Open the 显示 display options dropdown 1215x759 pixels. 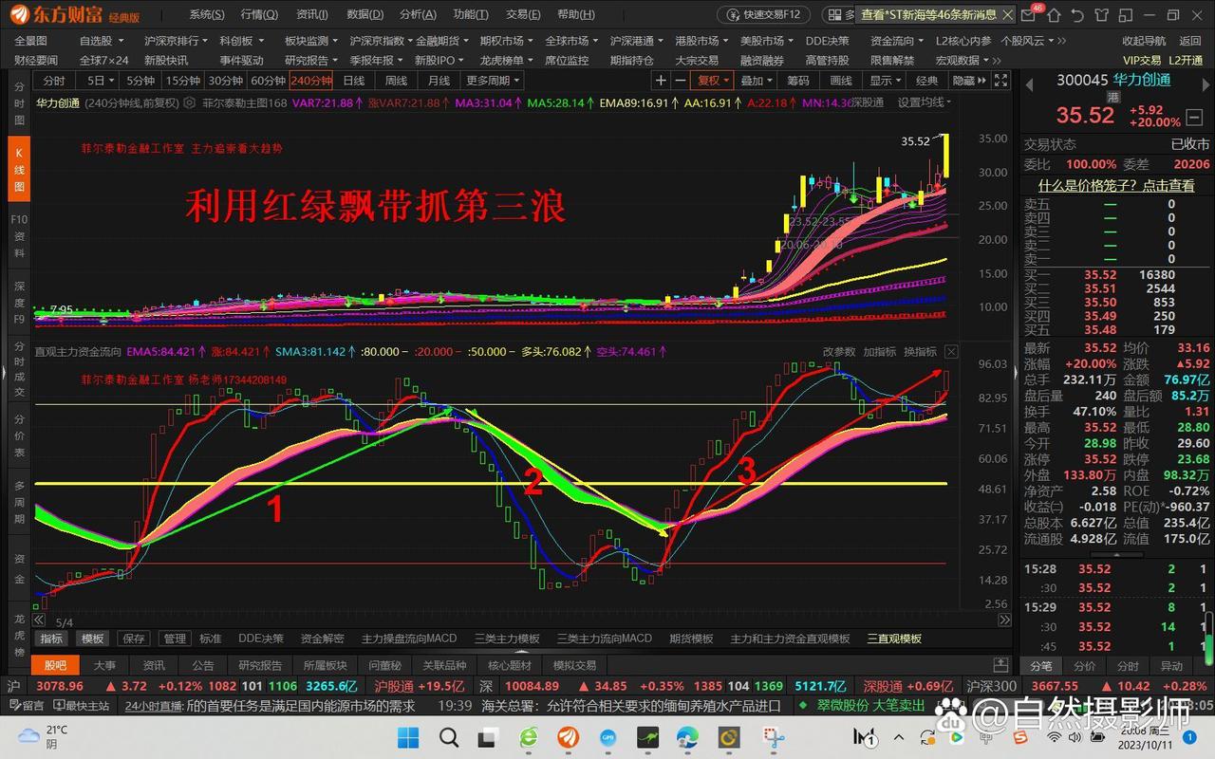click(882, 81)
